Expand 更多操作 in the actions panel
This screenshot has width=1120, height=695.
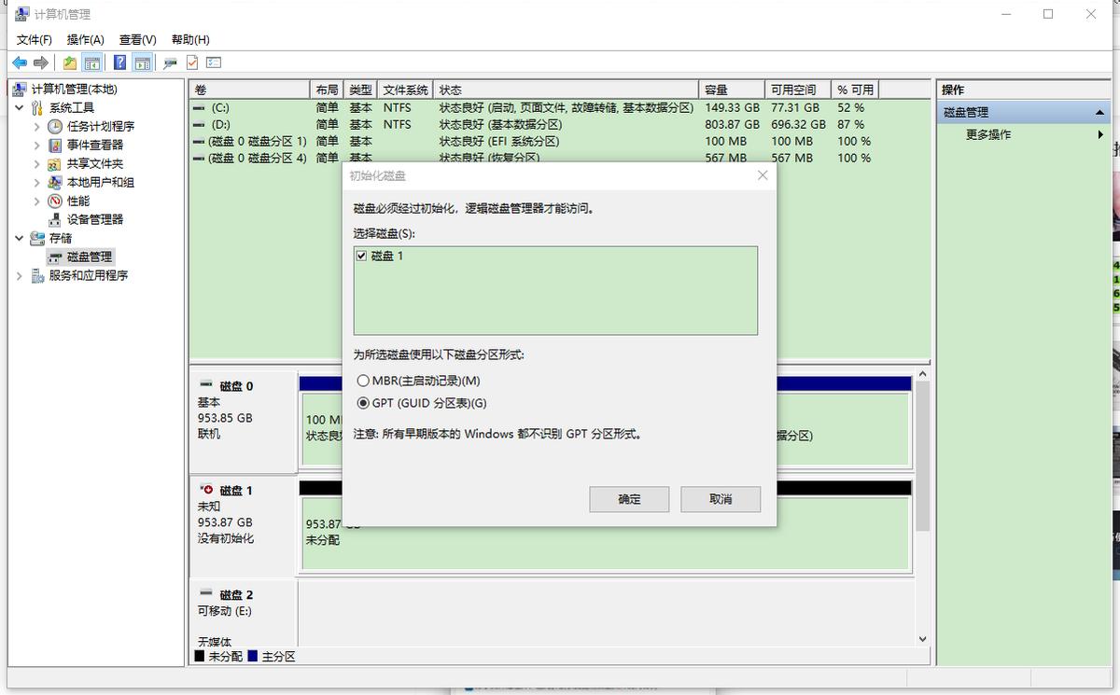[1099, 133]
